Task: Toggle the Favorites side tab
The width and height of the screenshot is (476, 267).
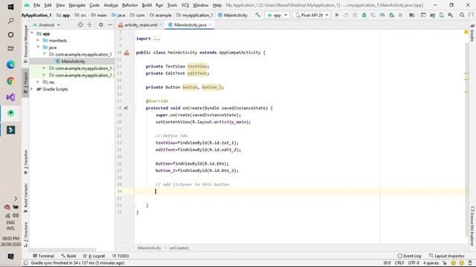Action: [x=25, y=162]
